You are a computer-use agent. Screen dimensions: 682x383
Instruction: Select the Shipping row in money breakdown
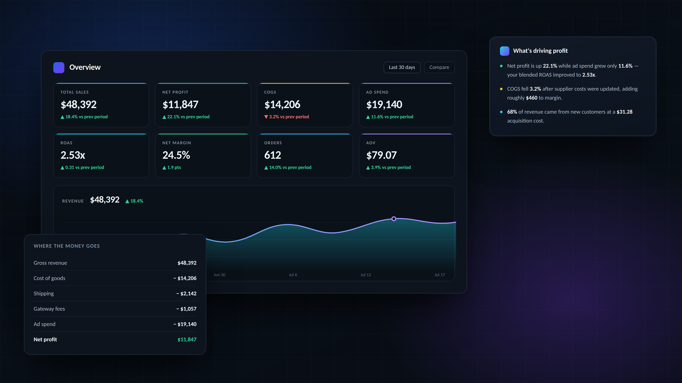(115, 294)
